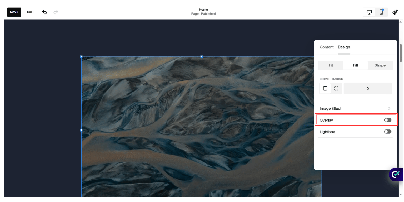Click the EXIT button
Viewport: 404px width, 202px height.
tap(31, 12)
